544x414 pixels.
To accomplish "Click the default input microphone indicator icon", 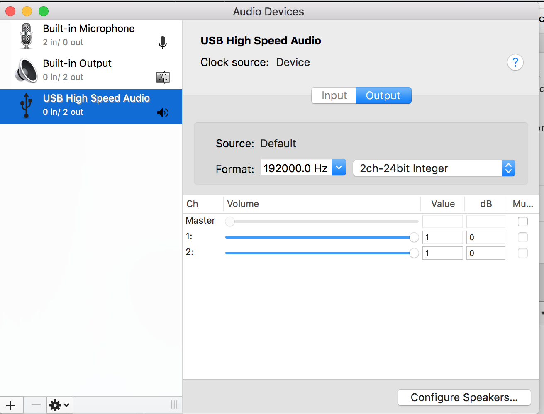I will 163,42.
